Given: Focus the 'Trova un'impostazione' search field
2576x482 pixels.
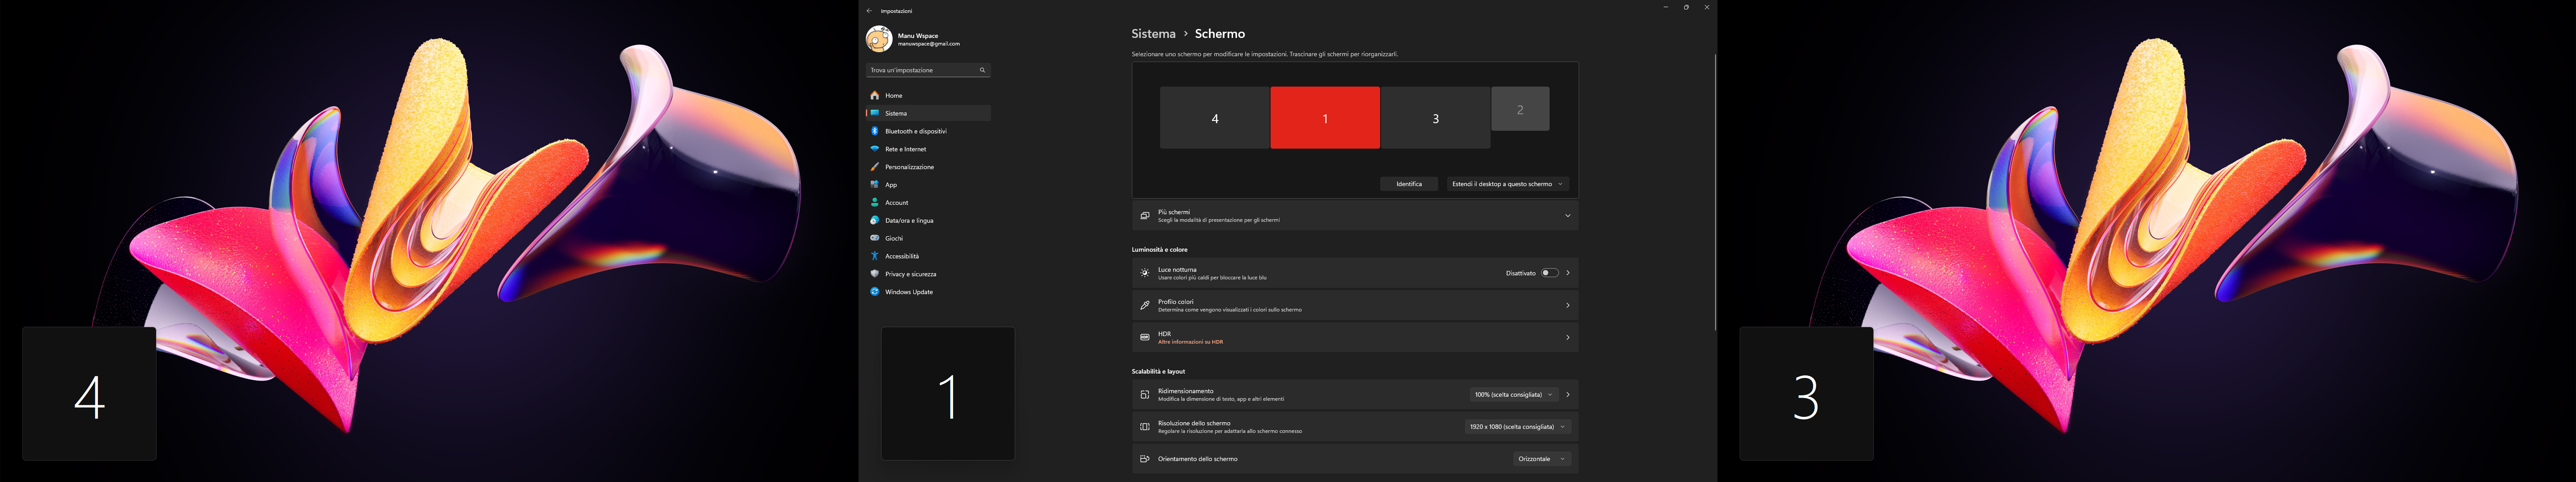Looking at the screenshot, I should pyautogui.click(x=928, y=70).
